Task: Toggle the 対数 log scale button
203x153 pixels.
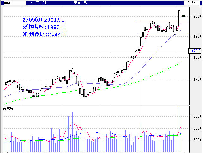Action: point(191,3)
